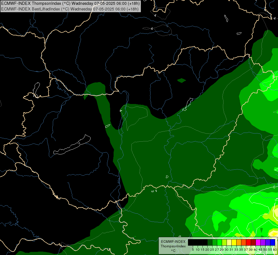Click the legend tick label 30

(227, 250)
